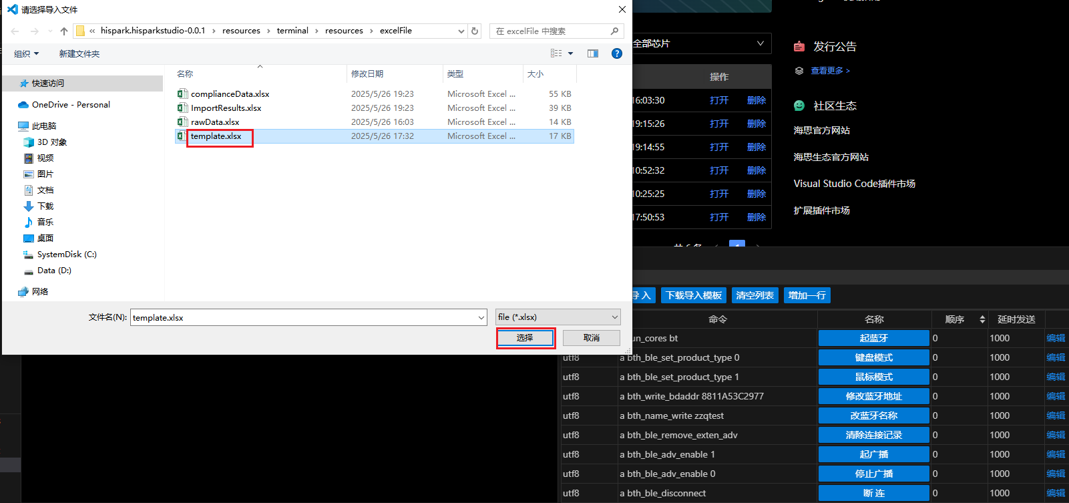Open the help question mark icon

(x=617, y=53)
